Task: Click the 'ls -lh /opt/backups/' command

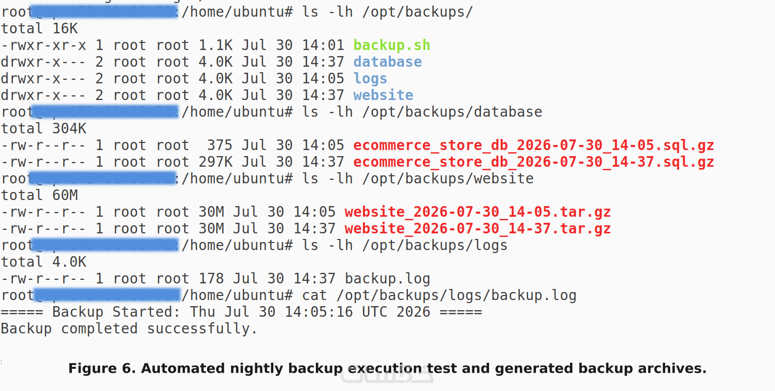Action: (x=387, y=12)
